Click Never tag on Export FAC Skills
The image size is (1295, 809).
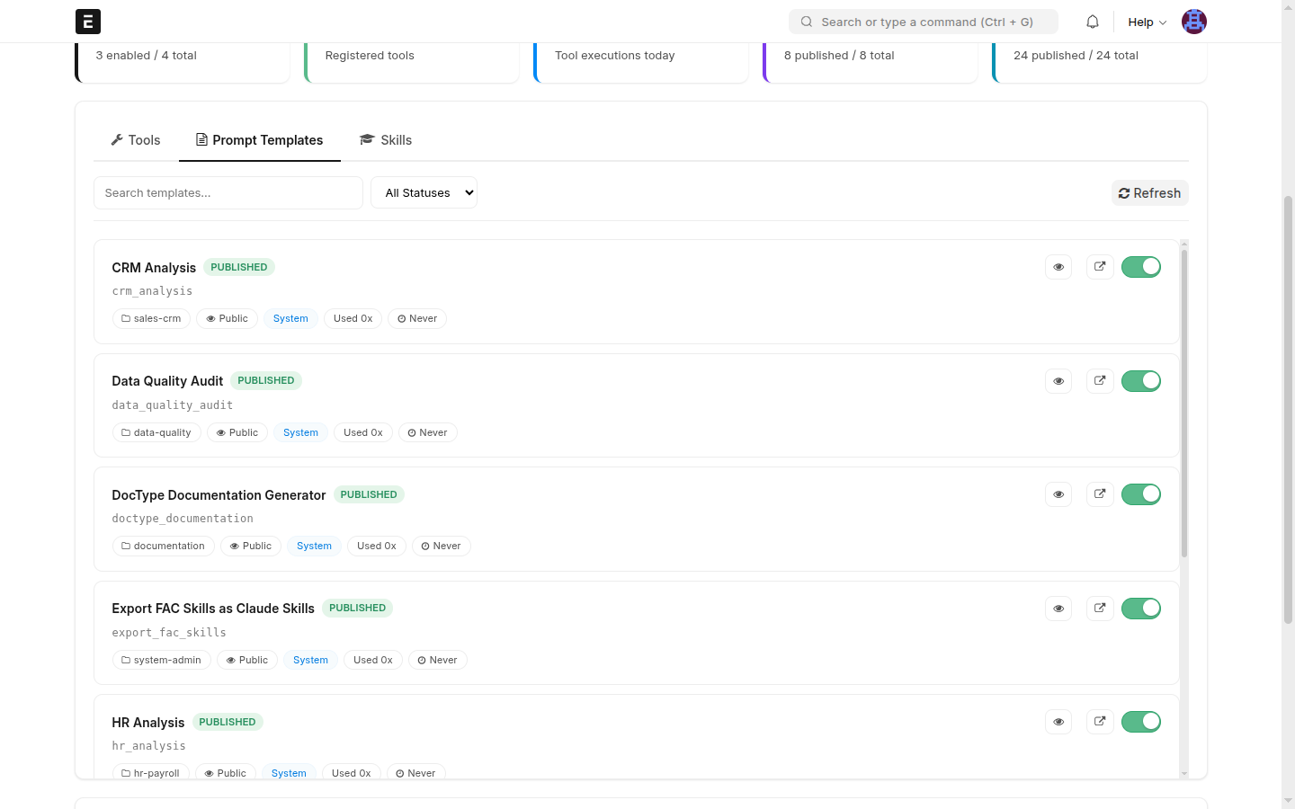coord(438,660)
